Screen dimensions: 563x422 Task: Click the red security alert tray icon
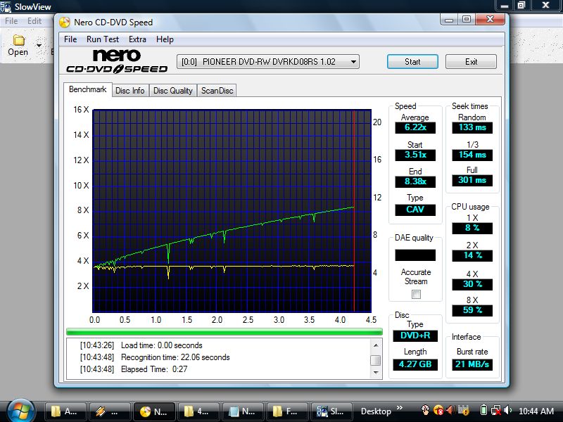click(438, 410)
